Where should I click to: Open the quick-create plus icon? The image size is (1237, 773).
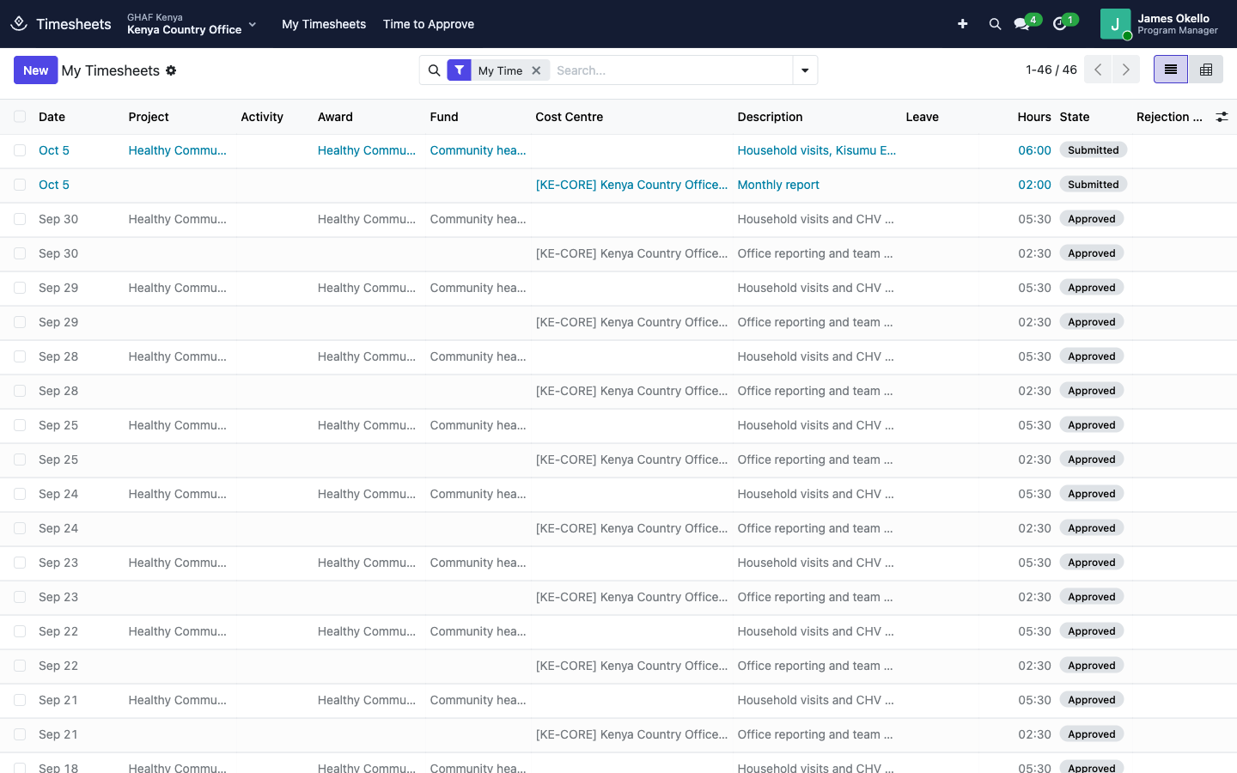point(962,24)
